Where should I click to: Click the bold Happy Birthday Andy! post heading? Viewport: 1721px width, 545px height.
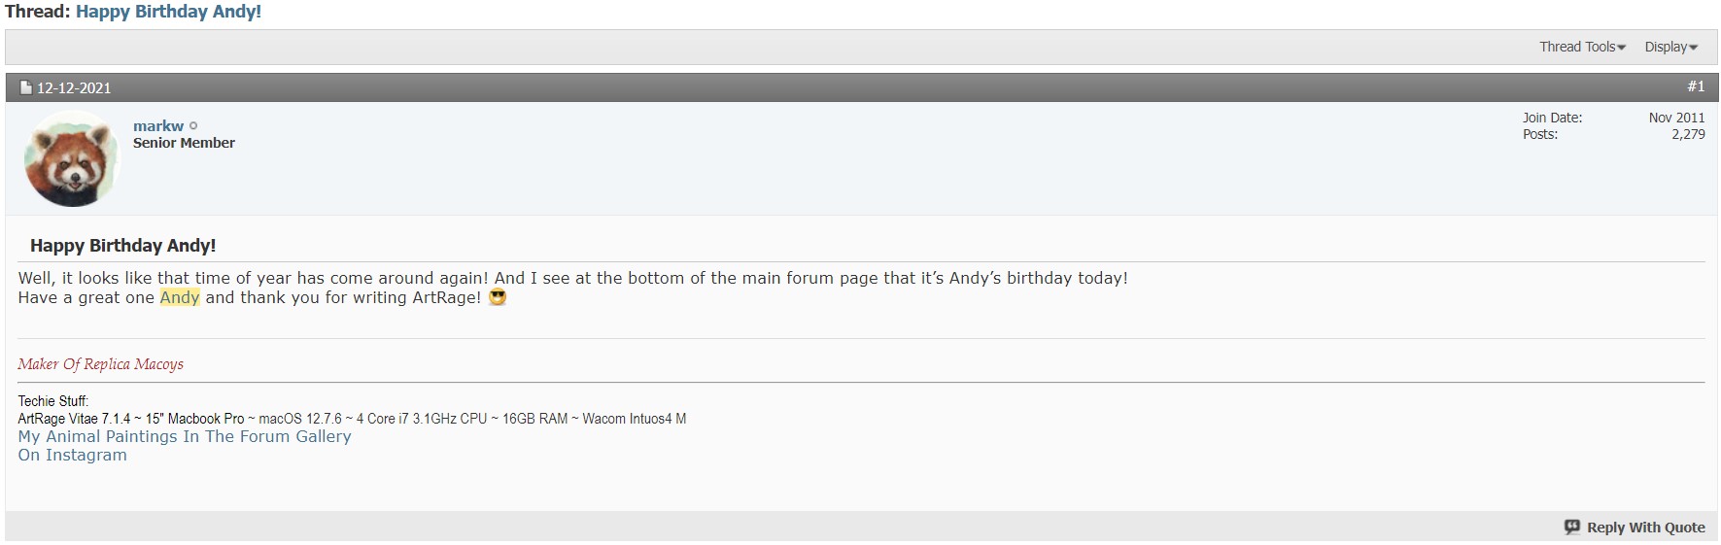point(122,246)
